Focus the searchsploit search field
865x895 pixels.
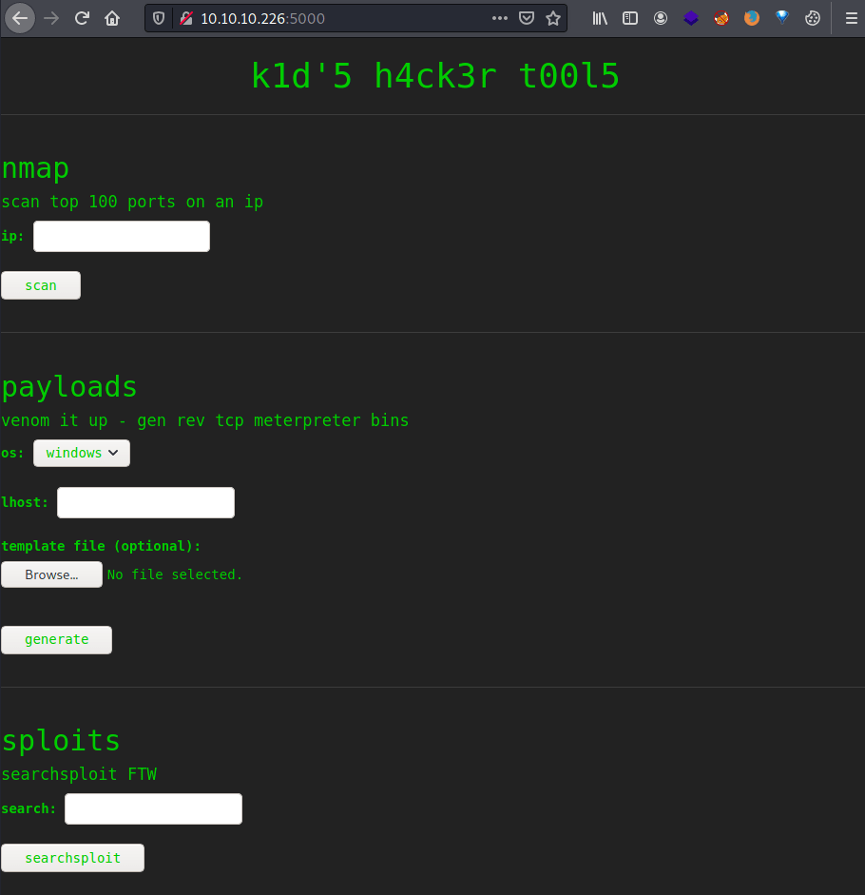point(153,808)
